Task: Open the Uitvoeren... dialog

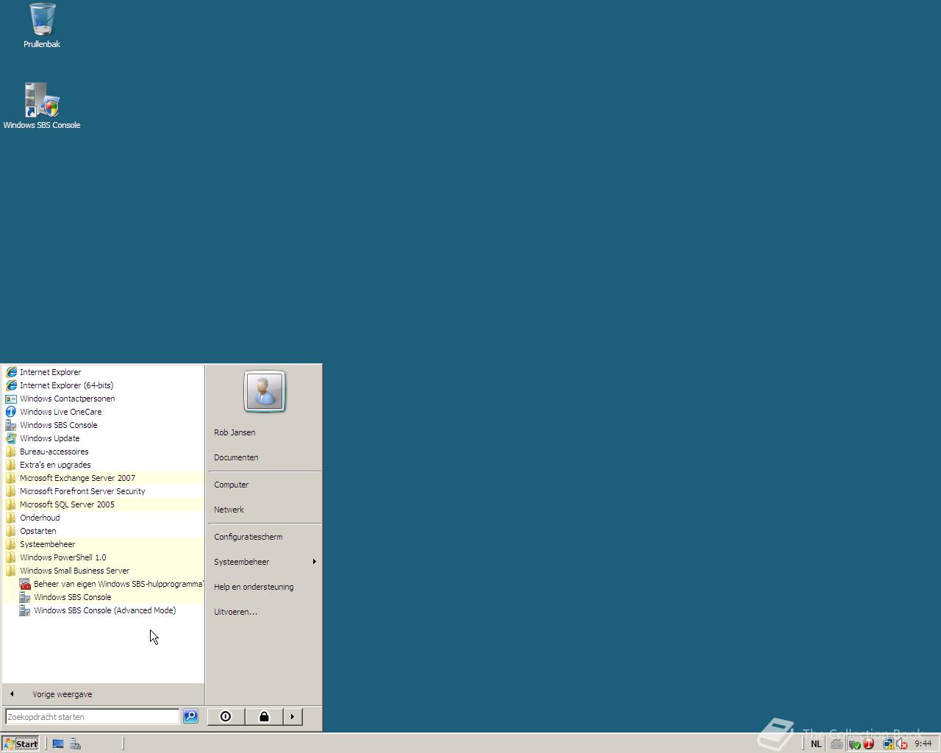Action: pos(265,612)
